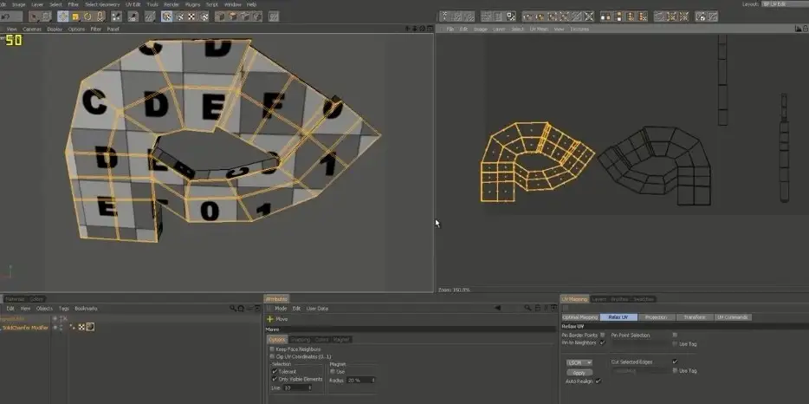Image resolution: width=809 pixels, height=404 pixels.
Task: Uncheck Only Visible Elements checkbox
Action: 275,379
